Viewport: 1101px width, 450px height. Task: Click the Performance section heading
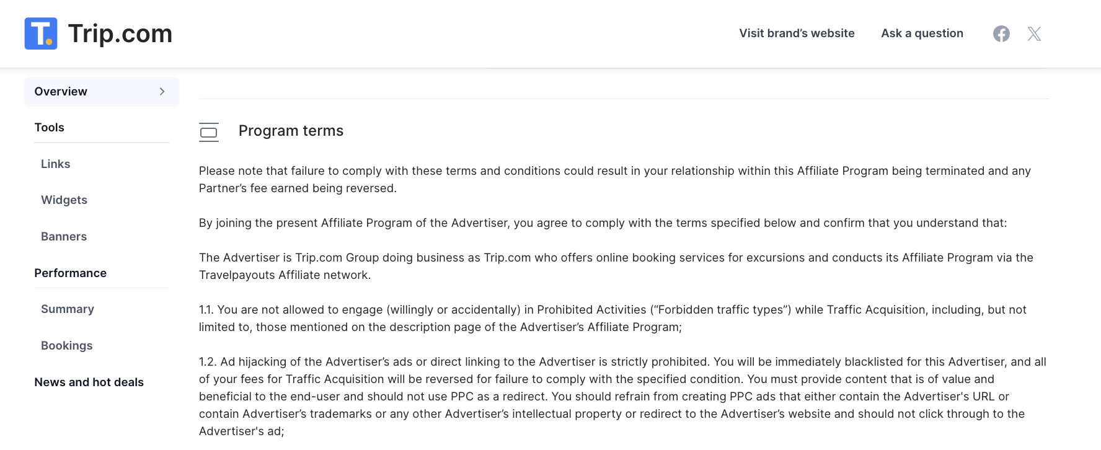(71, 273)
